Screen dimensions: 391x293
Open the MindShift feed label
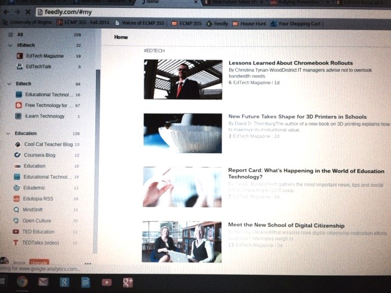[x=32, y=209]
